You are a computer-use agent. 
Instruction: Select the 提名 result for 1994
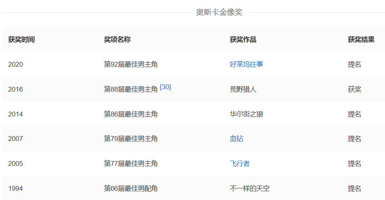[x=354, y=189]
